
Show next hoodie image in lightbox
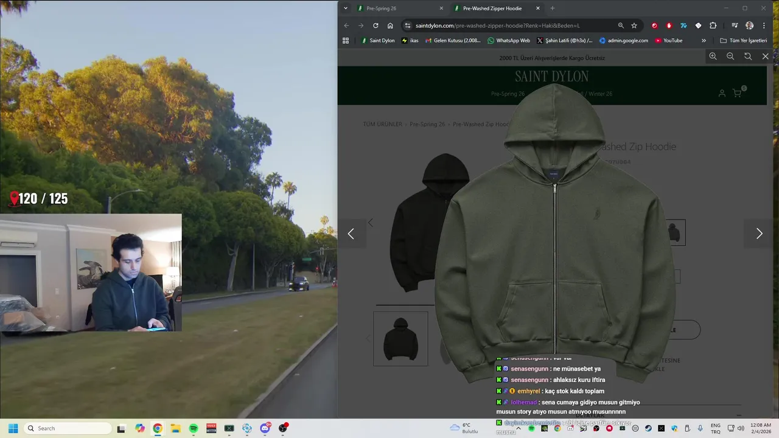759,234
